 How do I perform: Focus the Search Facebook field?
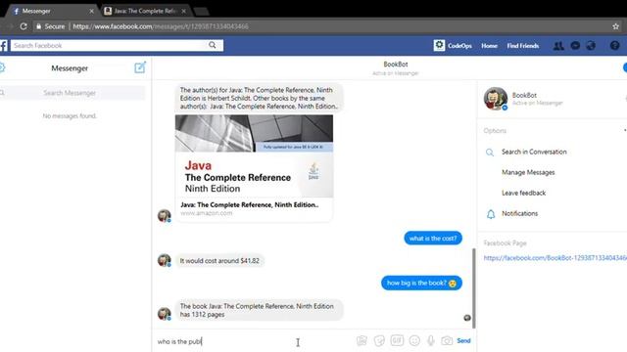pyautogui.click(x=110, y=46)
